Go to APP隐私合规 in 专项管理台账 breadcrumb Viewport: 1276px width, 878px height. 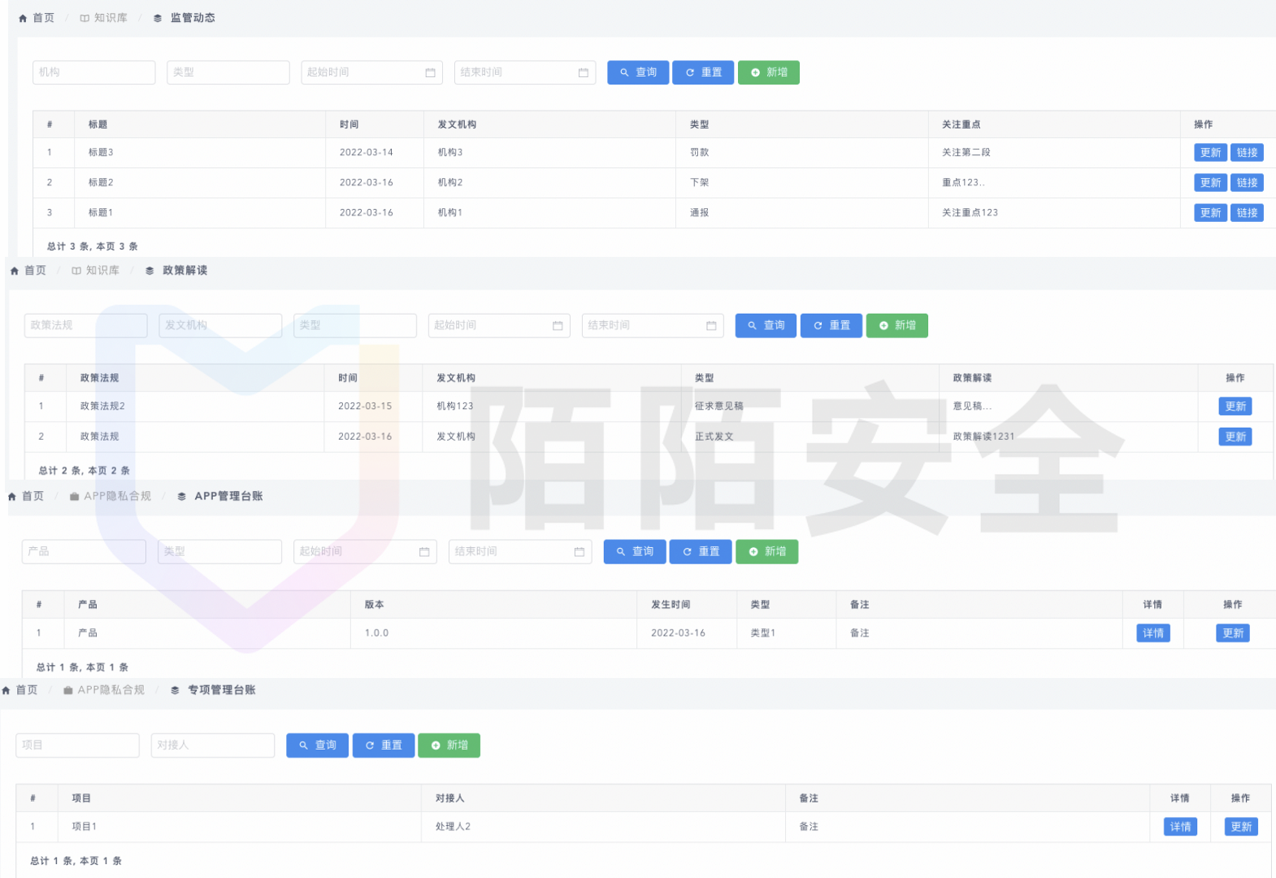pyautogui.click(x=111, y=690)
